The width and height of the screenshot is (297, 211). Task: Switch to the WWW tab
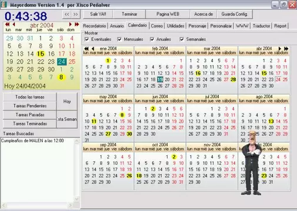[242, 26]
